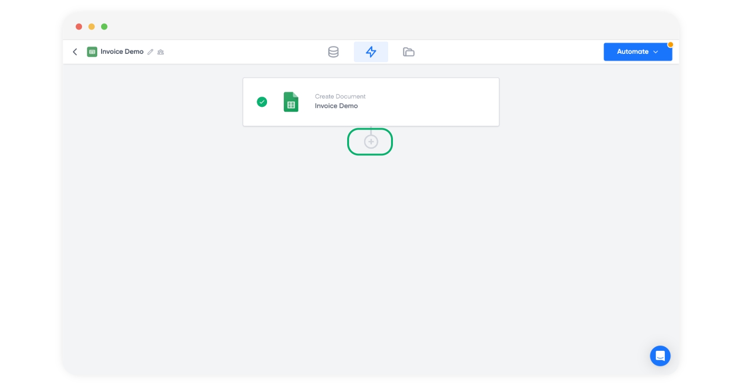
Task: Click the orange notification dot on Automate
Action: point(670,45)
